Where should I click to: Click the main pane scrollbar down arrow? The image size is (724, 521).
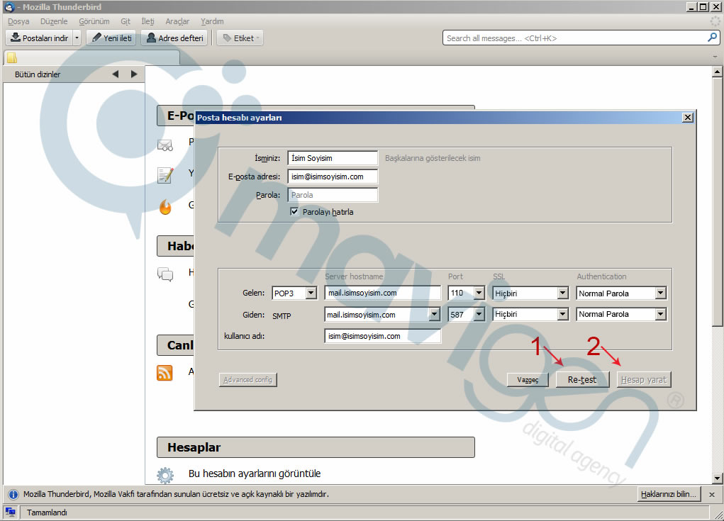[717, 478]
